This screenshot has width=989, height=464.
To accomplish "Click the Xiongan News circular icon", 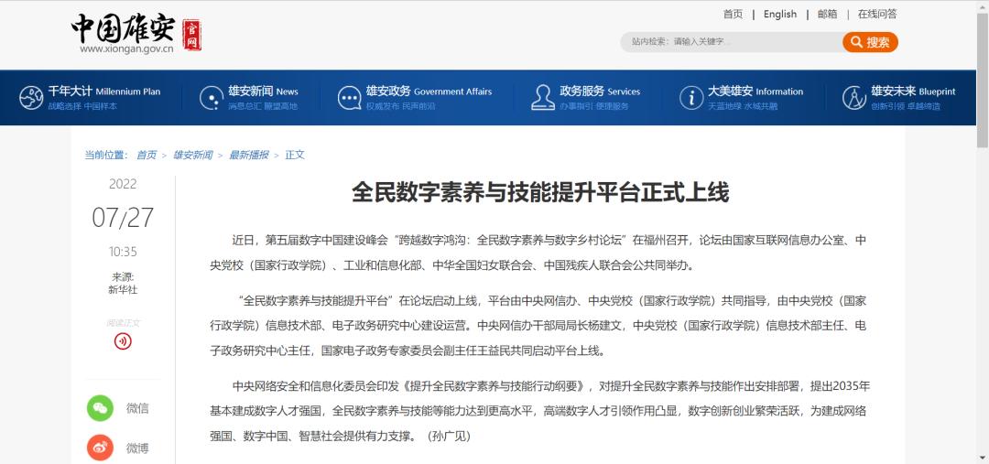I will point(212,98).
